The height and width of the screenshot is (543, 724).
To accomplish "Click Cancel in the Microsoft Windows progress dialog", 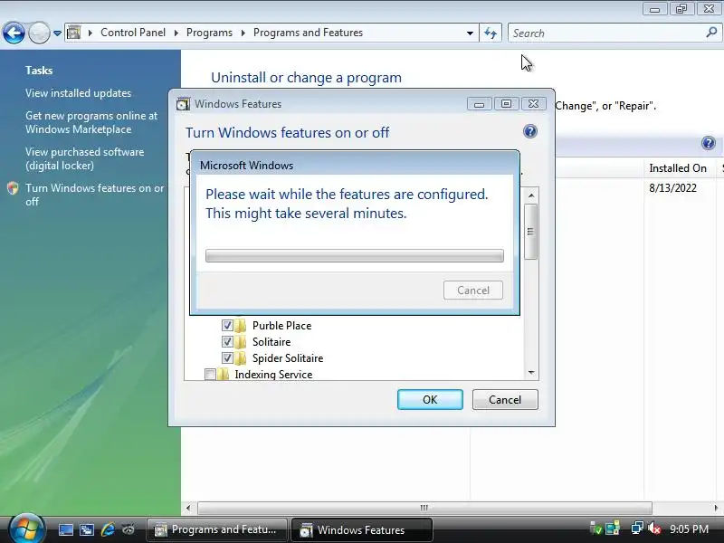I will (473, 290).
